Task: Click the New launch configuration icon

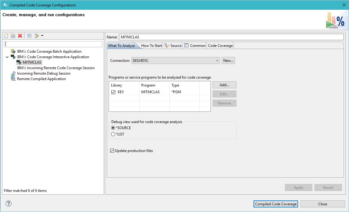Action: point(6,36)
